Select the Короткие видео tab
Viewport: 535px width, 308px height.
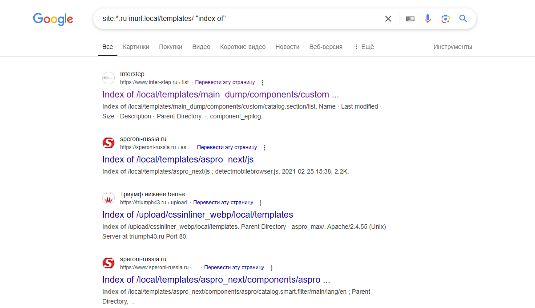243,47
